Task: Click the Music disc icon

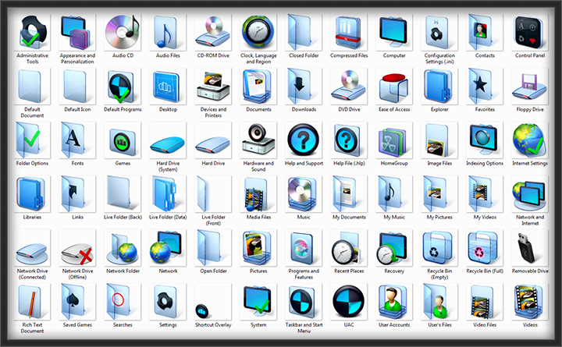Action: pos(303,195)
